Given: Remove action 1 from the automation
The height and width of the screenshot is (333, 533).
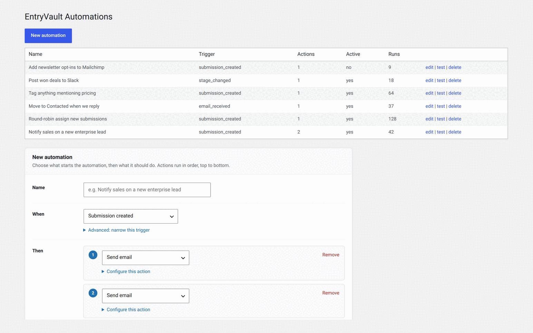Looking at the screenshot, I should click(331, 255).
